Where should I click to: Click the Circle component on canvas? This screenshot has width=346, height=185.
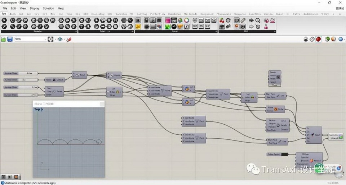pos(276,109)
